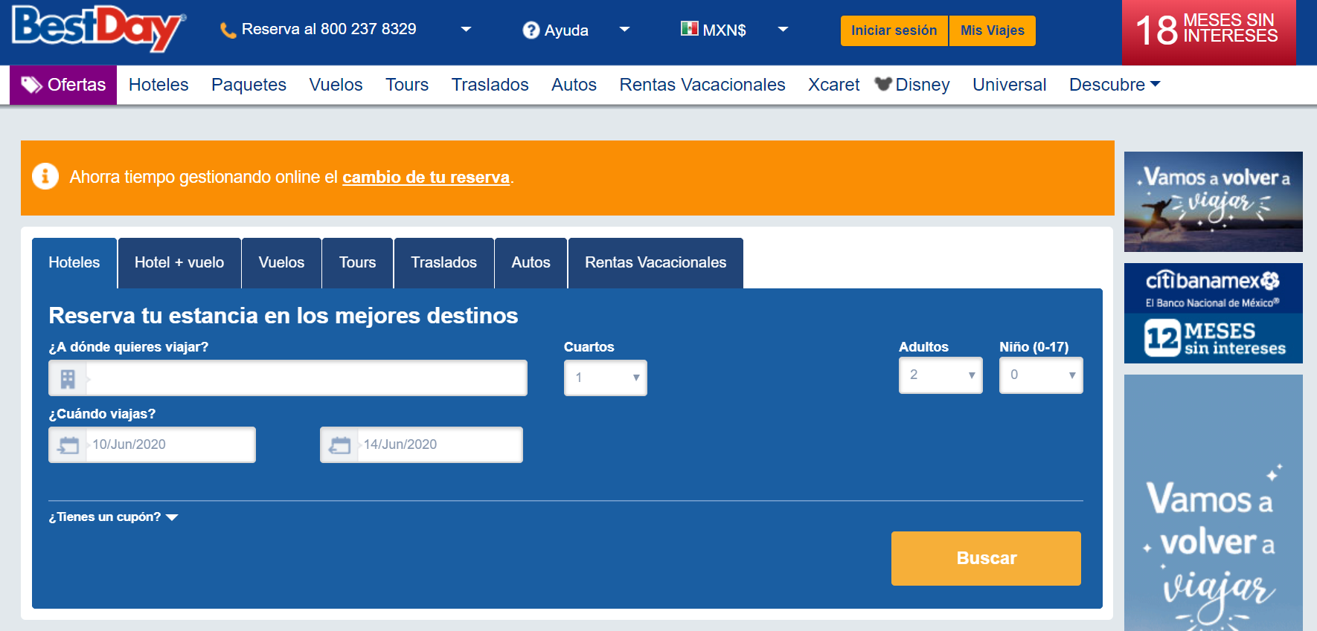The image size is (1317, 631).
Task: Click the BestDay logo
Action: [98, 28]
